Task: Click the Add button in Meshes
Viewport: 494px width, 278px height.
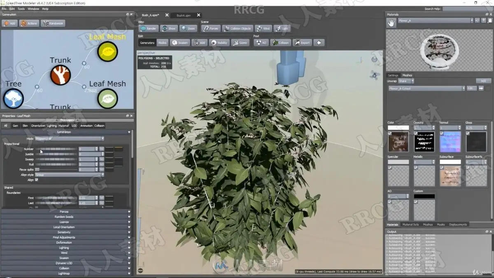Action: (x=483, y=81)
